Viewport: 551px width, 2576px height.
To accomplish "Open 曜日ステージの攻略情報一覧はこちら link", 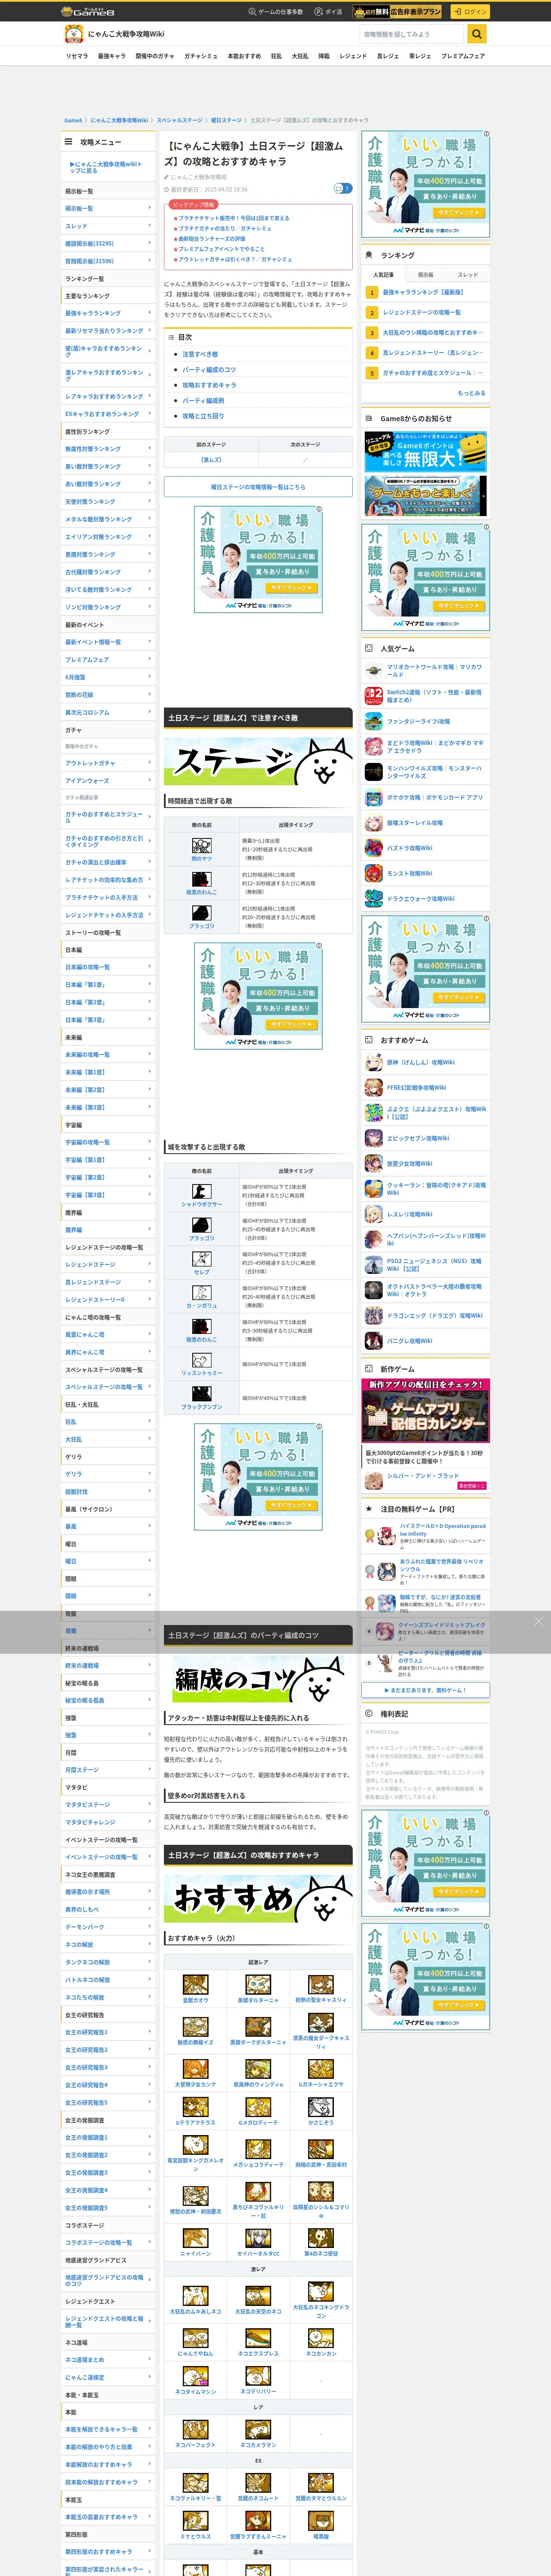I will [258, 487].
